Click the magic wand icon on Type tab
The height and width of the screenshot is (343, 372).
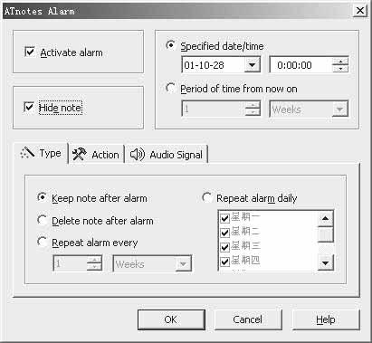pos(27,153)
